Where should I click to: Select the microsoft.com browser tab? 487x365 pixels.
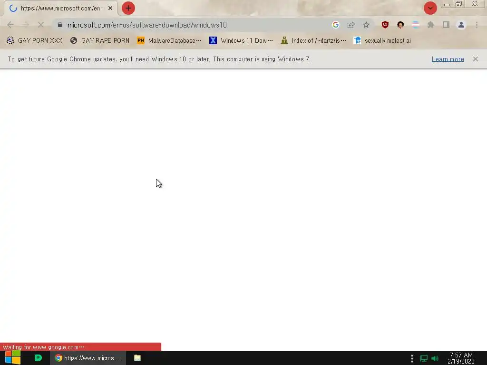[61, 9]
